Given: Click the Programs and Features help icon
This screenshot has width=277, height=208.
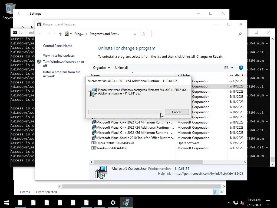Looking at the screenshot, I should coord(241,67).
